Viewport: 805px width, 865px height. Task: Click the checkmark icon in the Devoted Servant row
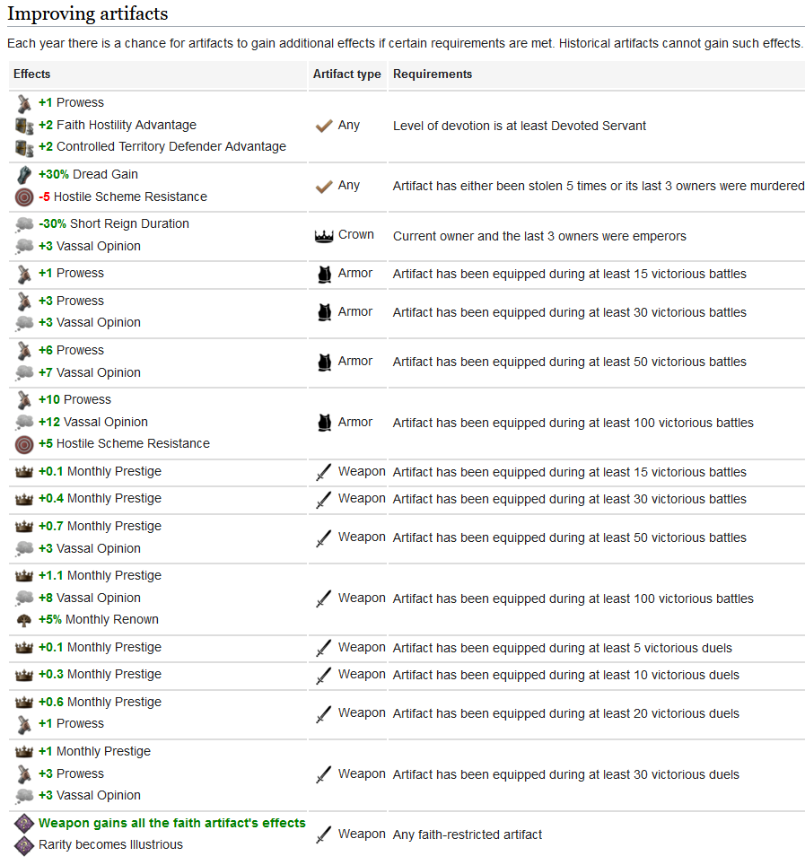(x=324, y=126)
